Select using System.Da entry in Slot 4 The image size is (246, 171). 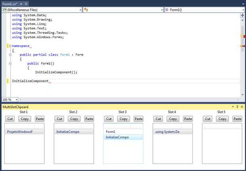(173, 132)
